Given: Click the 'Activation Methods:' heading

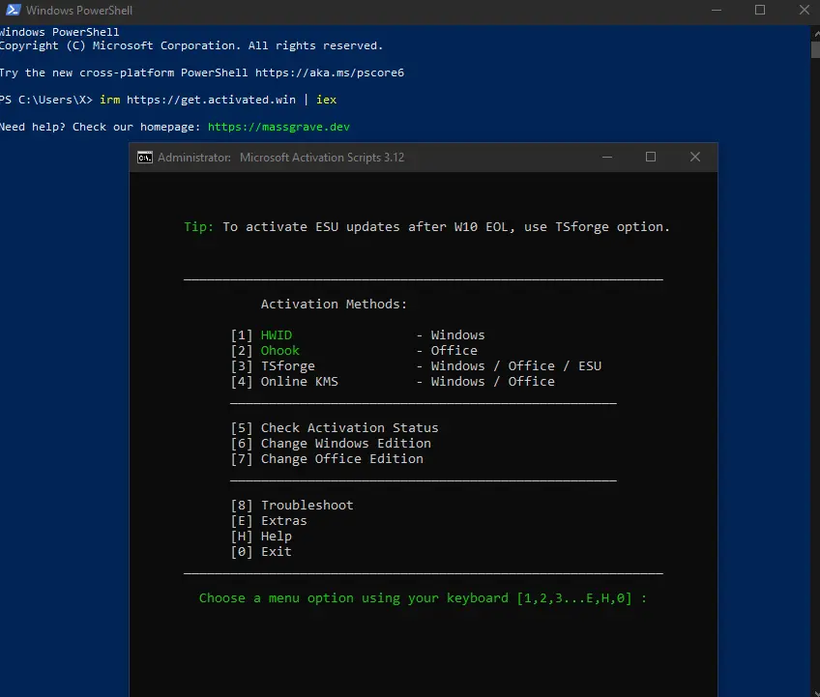Looking at the screenshot, I should pos(334,305).
